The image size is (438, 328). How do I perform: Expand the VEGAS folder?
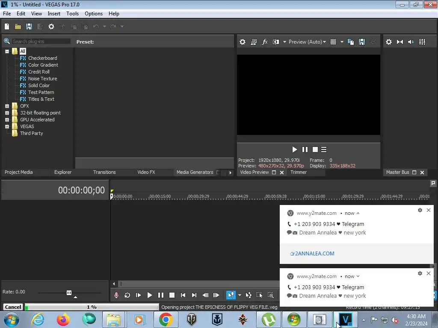(x=7, y=126)
